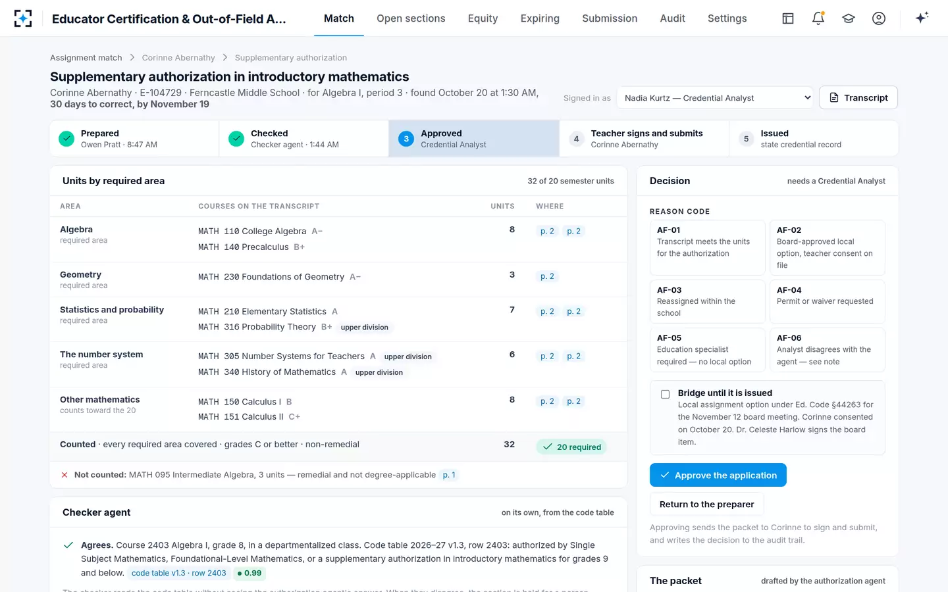This screenshot has height=592, width=948.
Task: Open Corinne Abernathy breadcrumb
Action: point(178,58)
